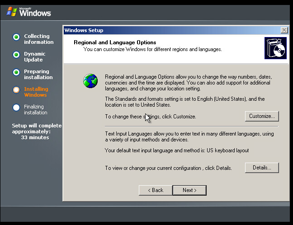
Task: Open regional settings with the Customize button
Action: pyautogui.click(x=262, y=116)
